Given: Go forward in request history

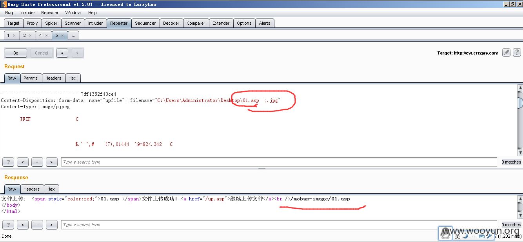Looking at the screenshot, I should 77,53.
